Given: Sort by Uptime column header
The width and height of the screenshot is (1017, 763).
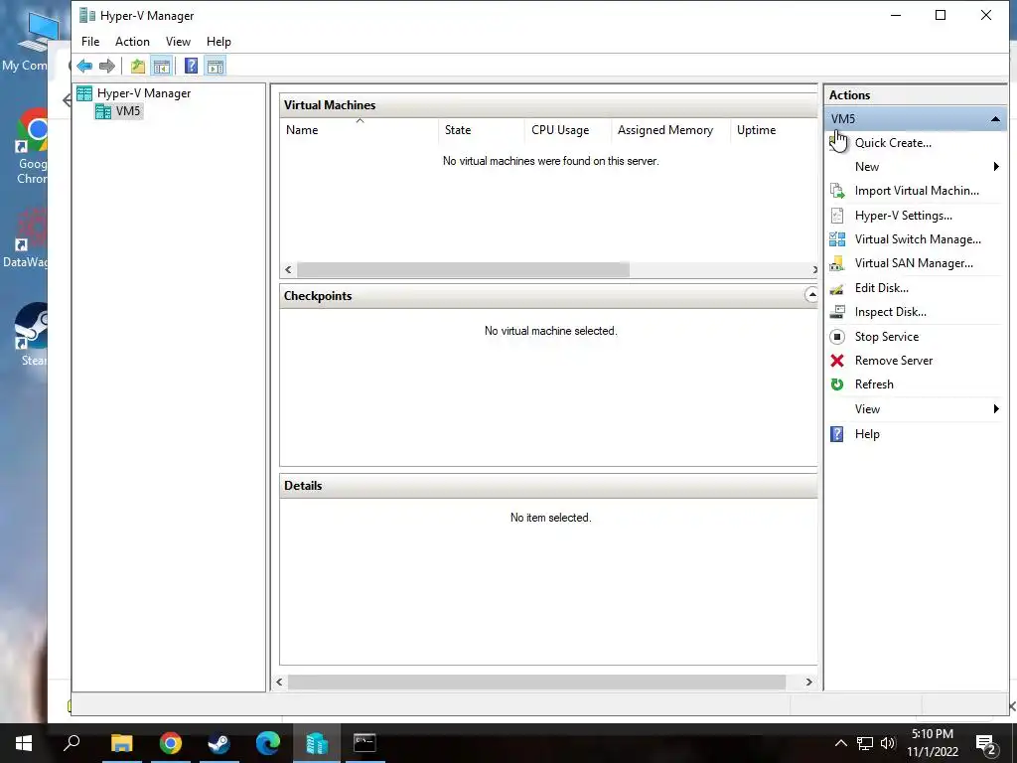Looking at the screenshot, I should tap(774, 130).
